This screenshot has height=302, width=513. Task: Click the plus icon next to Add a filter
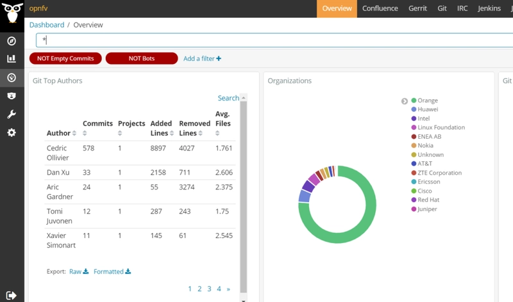(x=219, y=58)
